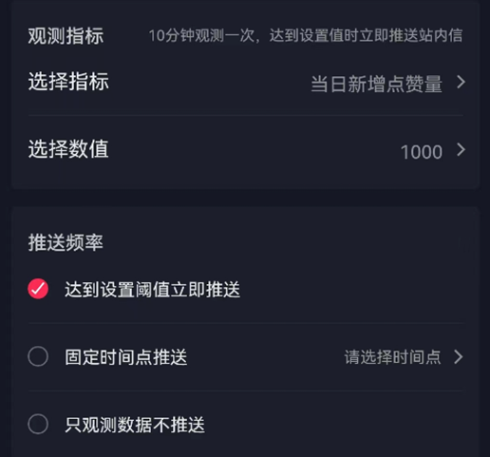Click the 推送频率 section heading
Viewport: 490px width, 457px height.
(x=66, y=242)
